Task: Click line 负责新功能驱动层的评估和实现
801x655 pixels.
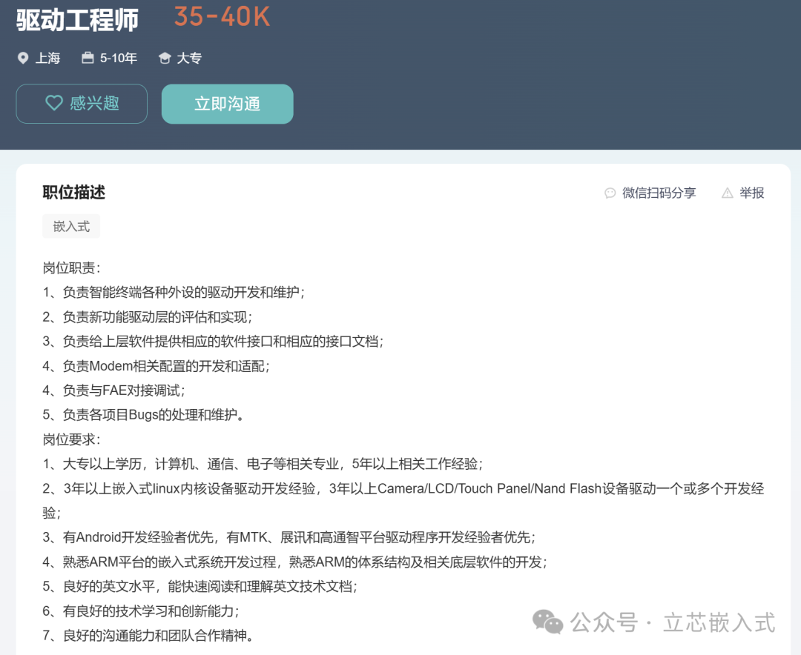Action: pyautogui.click(x=148, y=317)
